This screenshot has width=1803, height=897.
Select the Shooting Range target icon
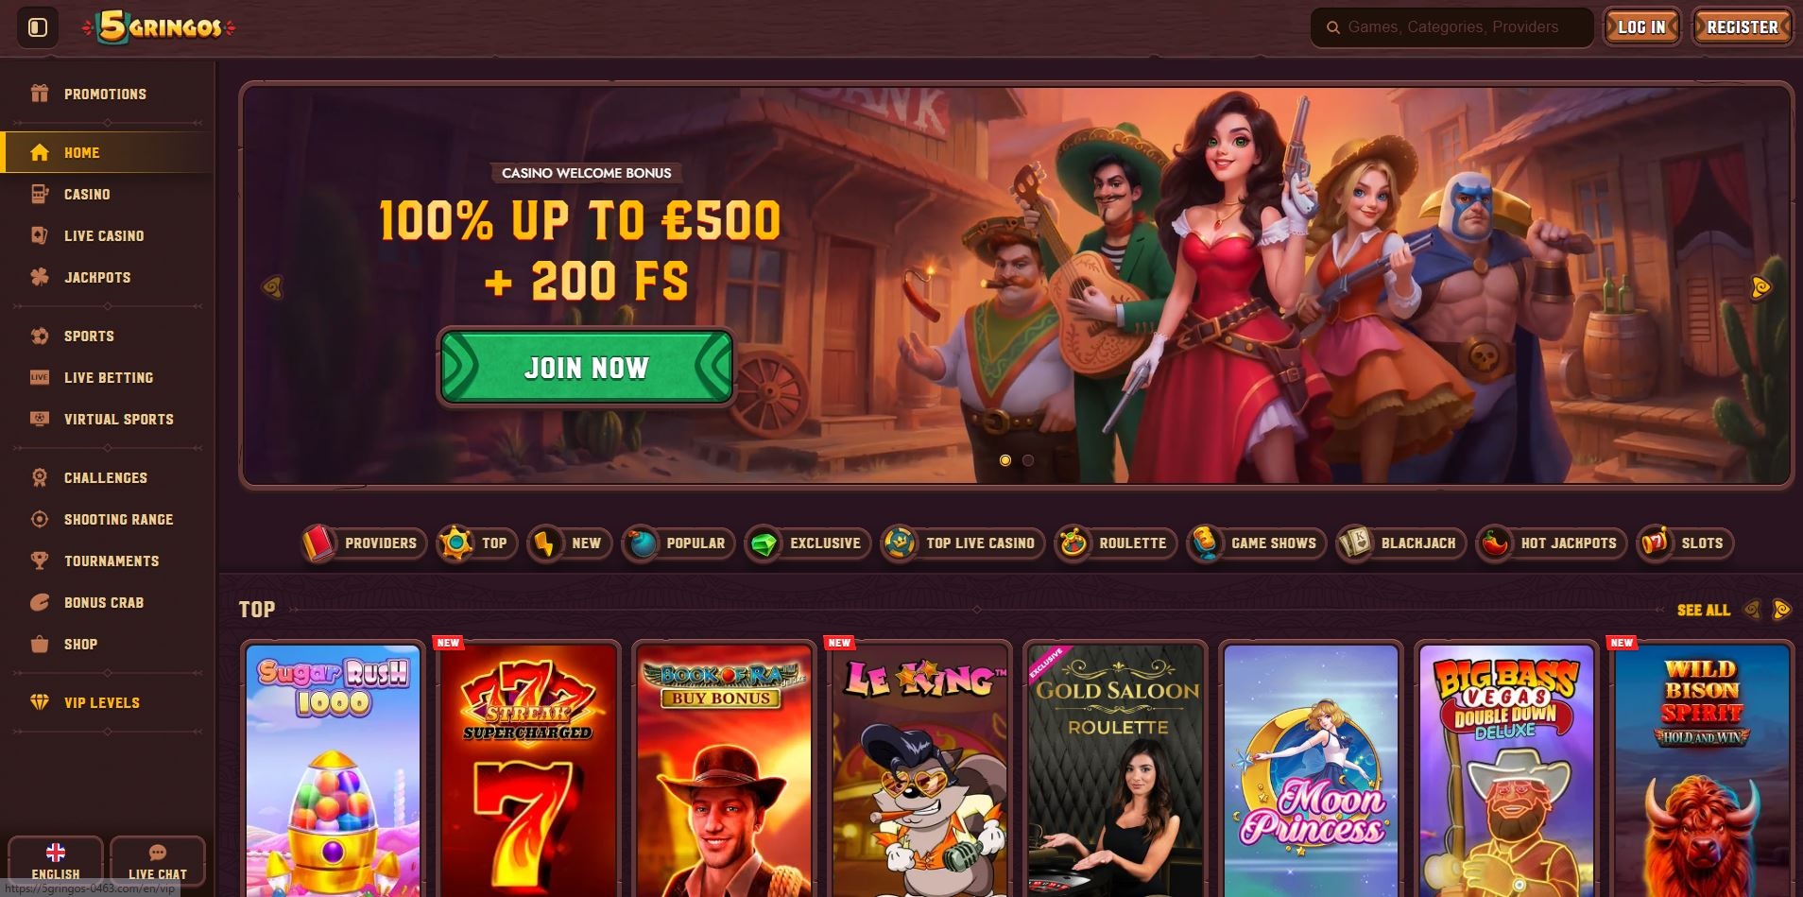(x=40, y=519)
